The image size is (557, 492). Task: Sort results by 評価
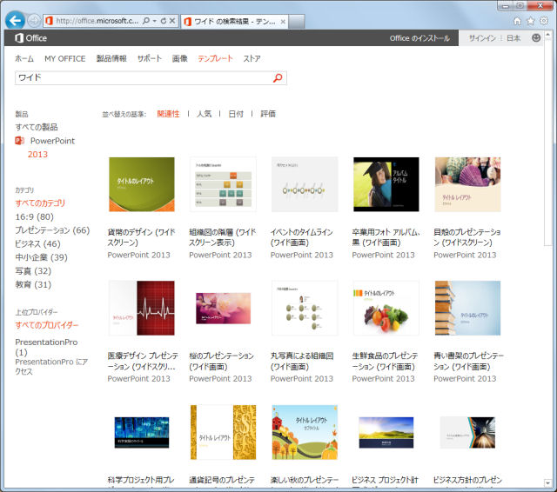[268, 114]
